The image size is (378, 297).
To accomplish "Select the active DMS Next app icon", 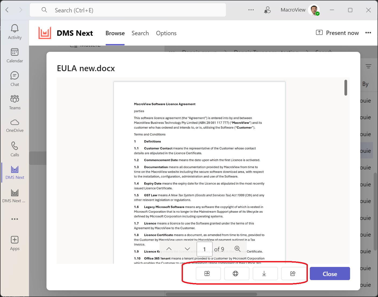I will [x=15, y=173].
